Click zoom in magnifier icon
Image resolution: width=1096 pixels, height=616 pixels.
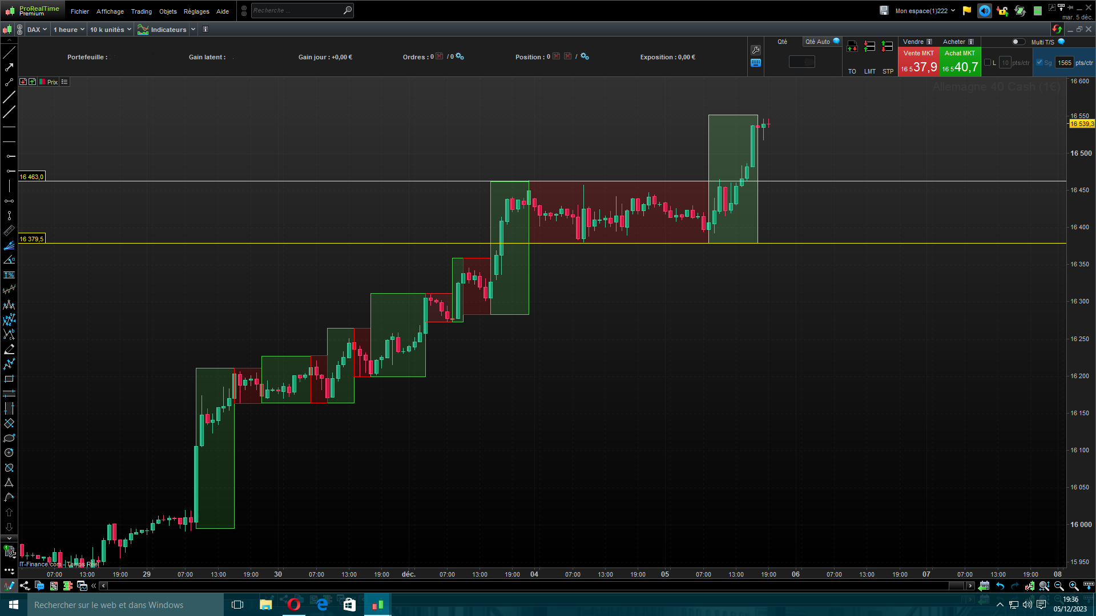click(1073, 586)
